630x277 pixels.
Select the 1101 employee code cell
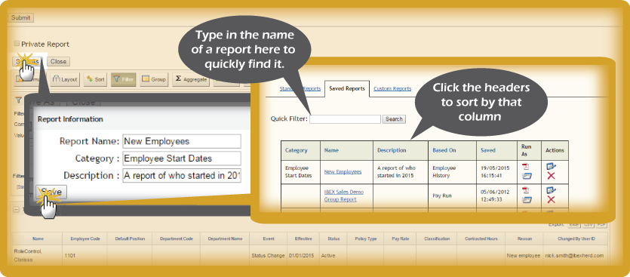pos(85,255)
